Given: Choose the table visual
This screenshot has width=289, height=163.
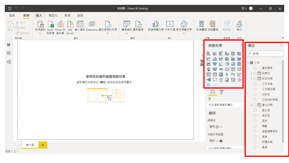Looking at the screenshot, I should coord(215,75).
